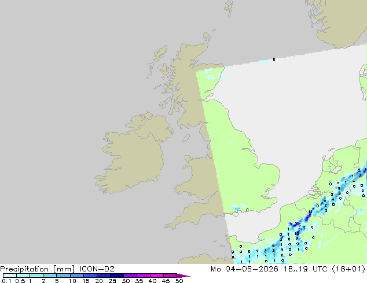Click the arrow tip past the 50 swatch

(x=183, y=275)
